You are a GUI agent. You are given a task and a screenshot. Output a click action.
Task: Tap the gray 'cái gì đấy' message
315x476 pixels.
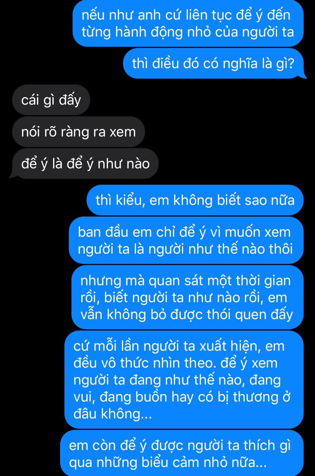point(51,100)
